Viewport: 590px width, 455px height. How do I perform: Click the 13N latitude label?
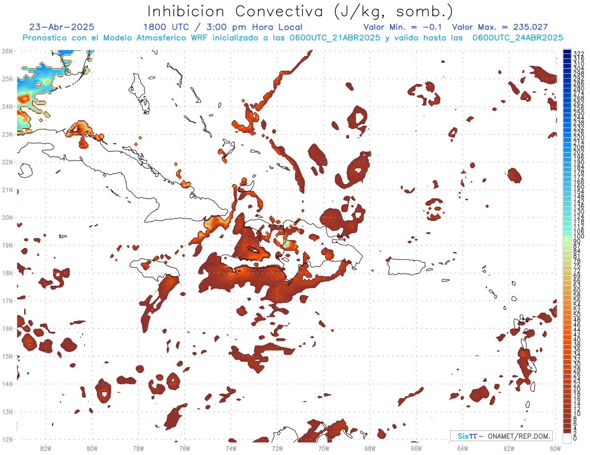click(7, 411)
